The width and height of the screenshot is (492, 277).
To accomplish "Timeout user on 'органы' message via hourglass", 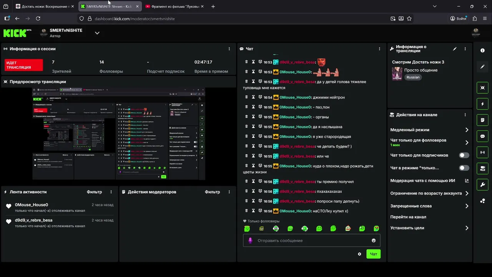I will [253, 117].
